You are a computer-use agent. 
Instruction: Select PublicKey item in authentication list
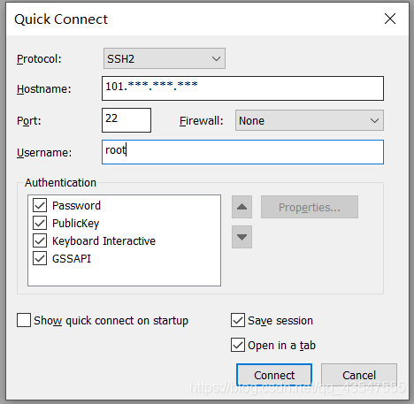75,223
